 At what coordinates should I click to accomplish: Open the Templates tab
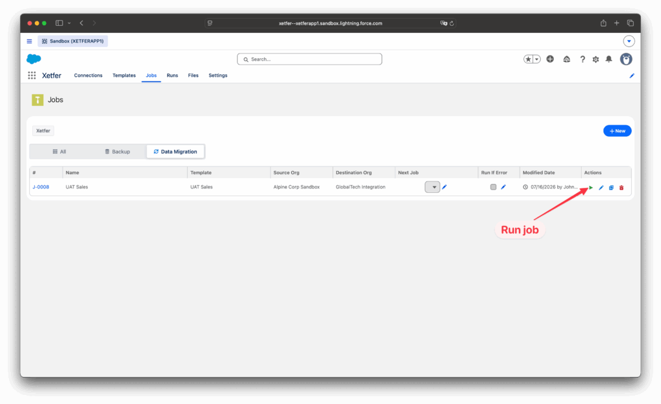click(124, 76)
